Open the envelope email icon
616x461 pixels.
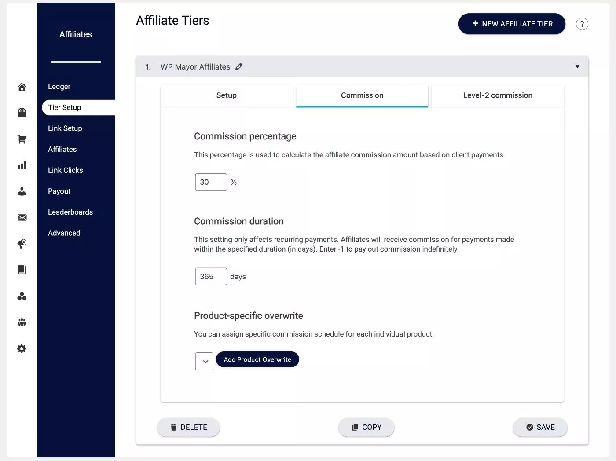[22, 218]
